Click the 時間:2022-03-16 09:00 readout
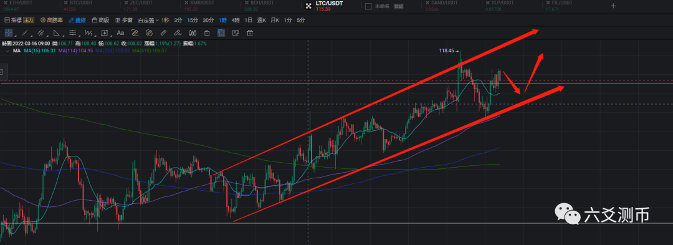The image size is (673, 245). coord(26,44)
